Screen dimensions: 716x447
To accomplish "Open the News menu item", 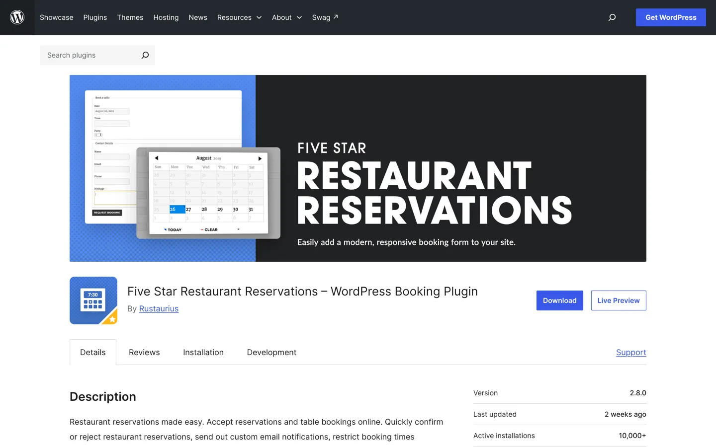I will 198,17.
